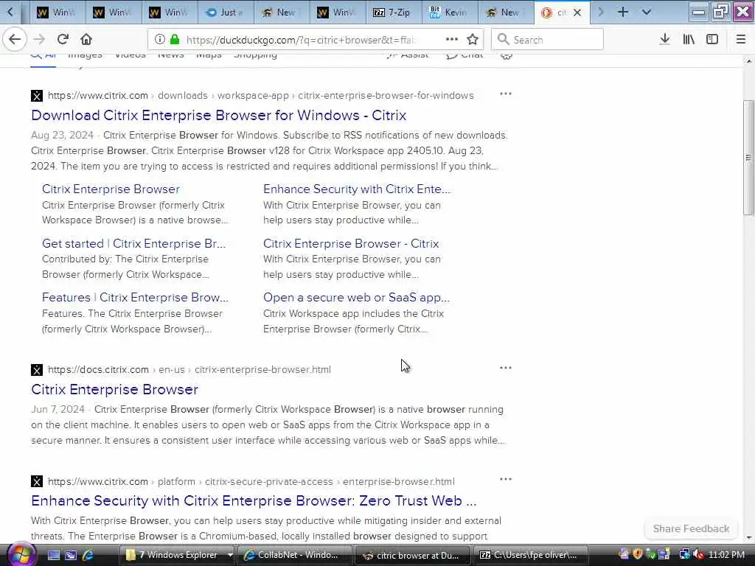Click the page vertical scrollbar thumb
755x566 pixels.
point(748,157)
